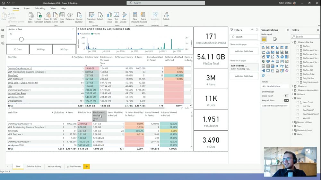Screen dimensions: 321x180
Task: Open the Format visual pane
Action: 275,39
